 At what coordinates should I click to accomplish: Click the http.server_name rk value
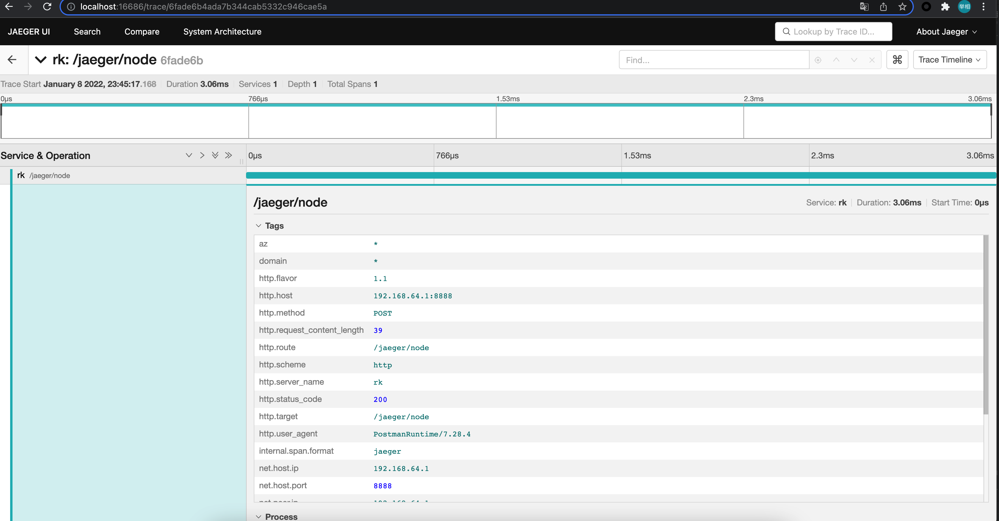point(378,382)
